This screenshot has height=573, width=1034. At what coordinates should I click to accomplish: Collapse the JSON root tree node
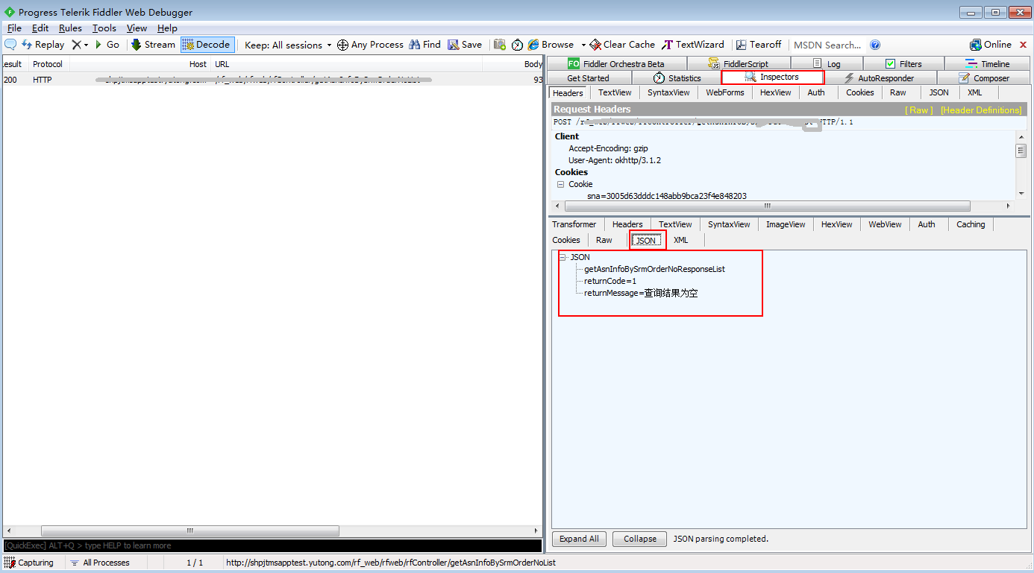click(563, 257)
